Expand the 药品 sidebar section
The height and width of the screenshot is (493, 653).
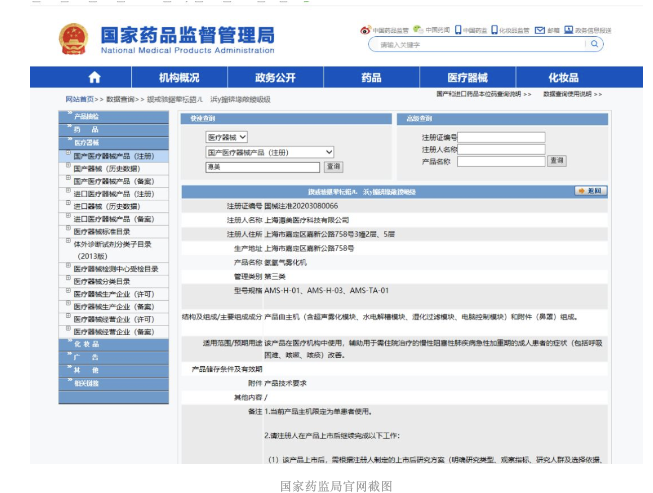coord(114,130)
